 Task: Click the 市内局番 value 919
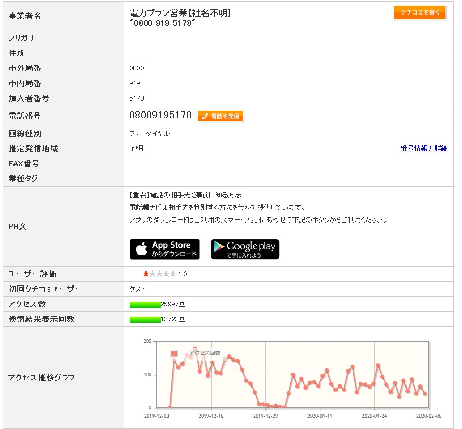click(135, 83)
